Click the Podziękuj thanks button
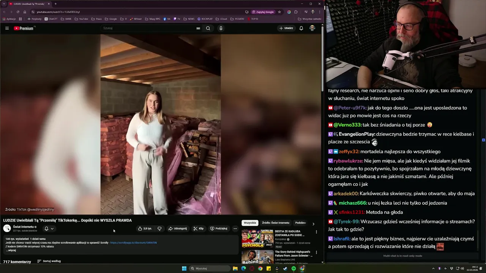This screenshot has height=273, width=486. coord(219,229)
